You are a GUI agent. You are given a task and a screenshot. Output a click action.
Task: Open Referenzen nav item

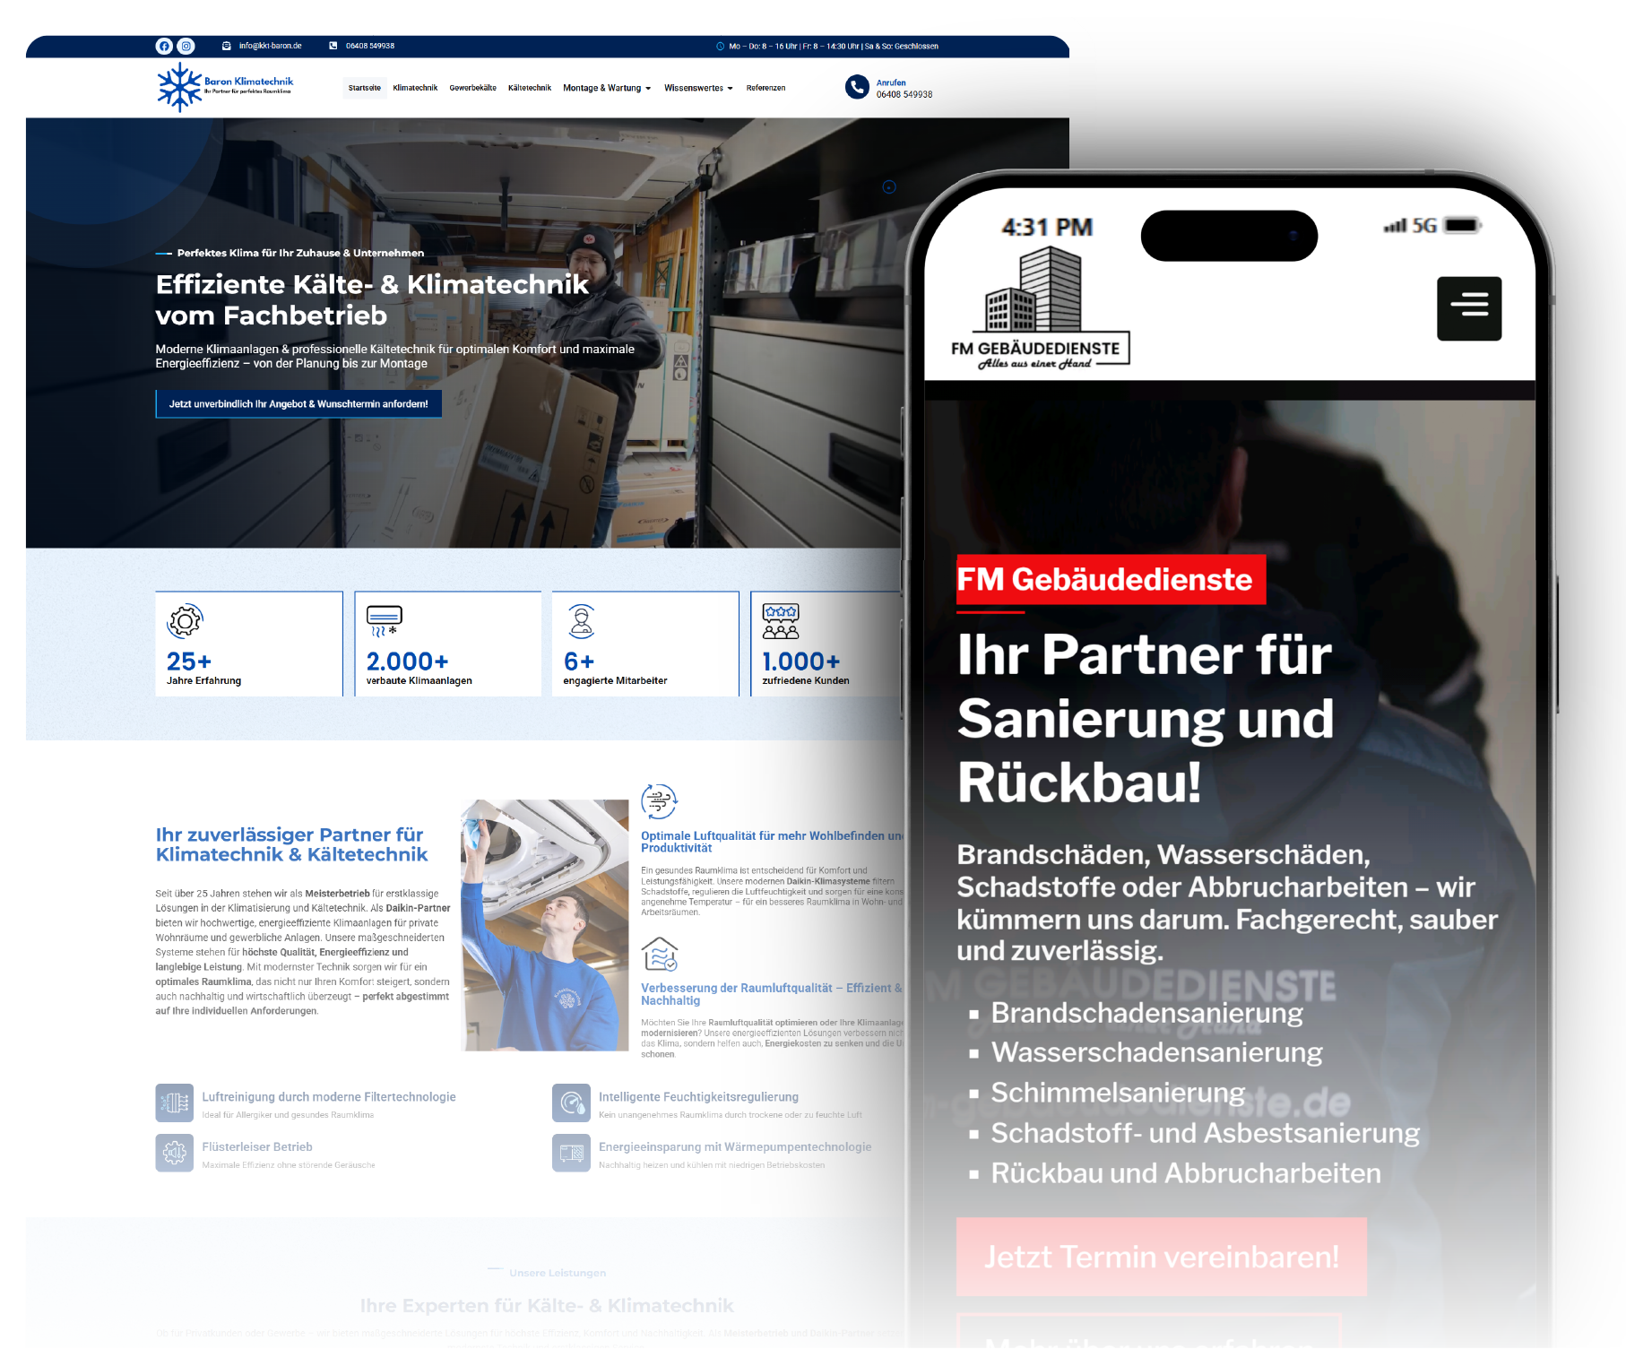765,88
